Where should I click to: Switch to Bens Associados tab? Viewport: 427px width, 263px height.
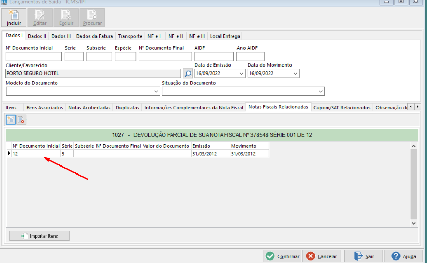(45, 108)
